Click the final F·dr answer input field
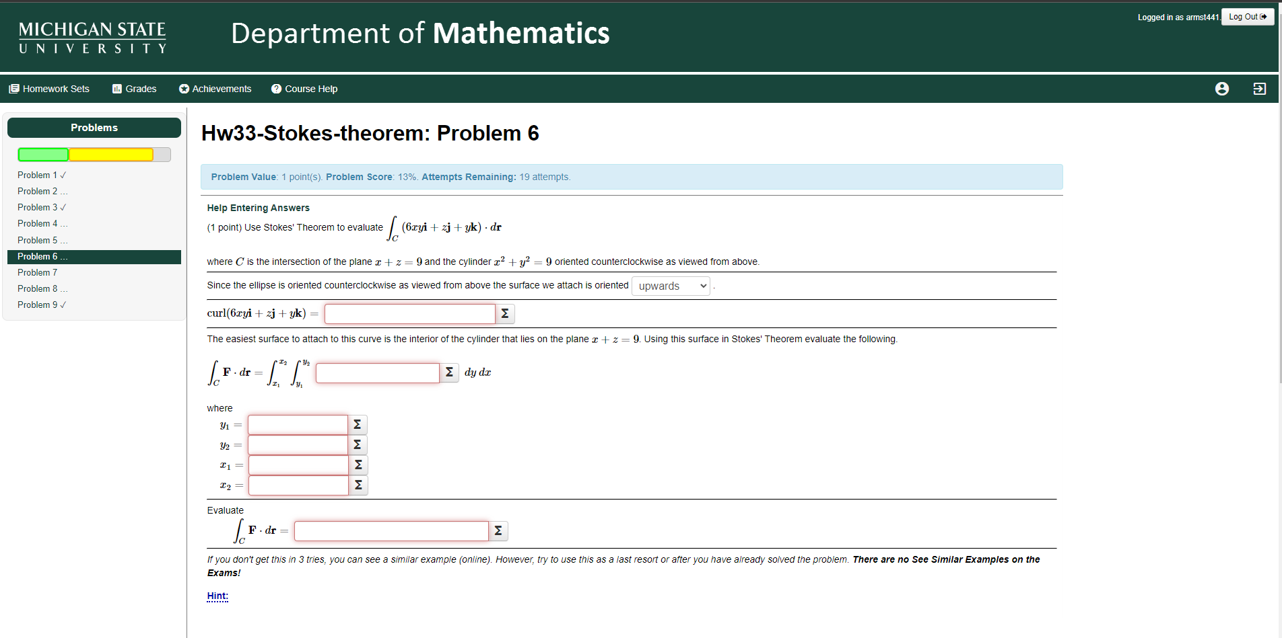This screenshot has height=638, width=1282. tap(392, 531)
